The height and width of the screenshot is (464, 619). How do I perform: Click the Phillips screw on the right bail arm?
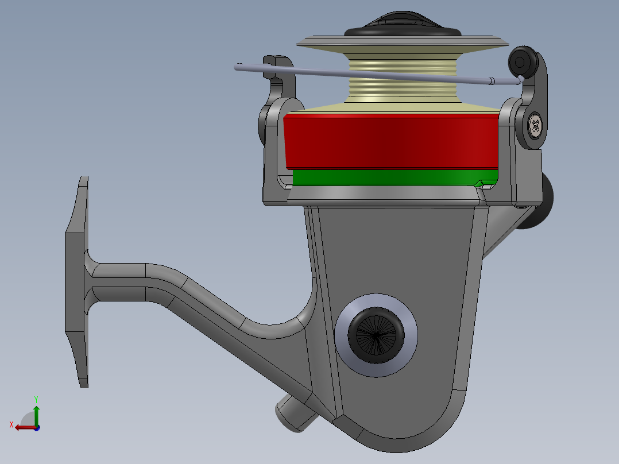pos(535,127)
